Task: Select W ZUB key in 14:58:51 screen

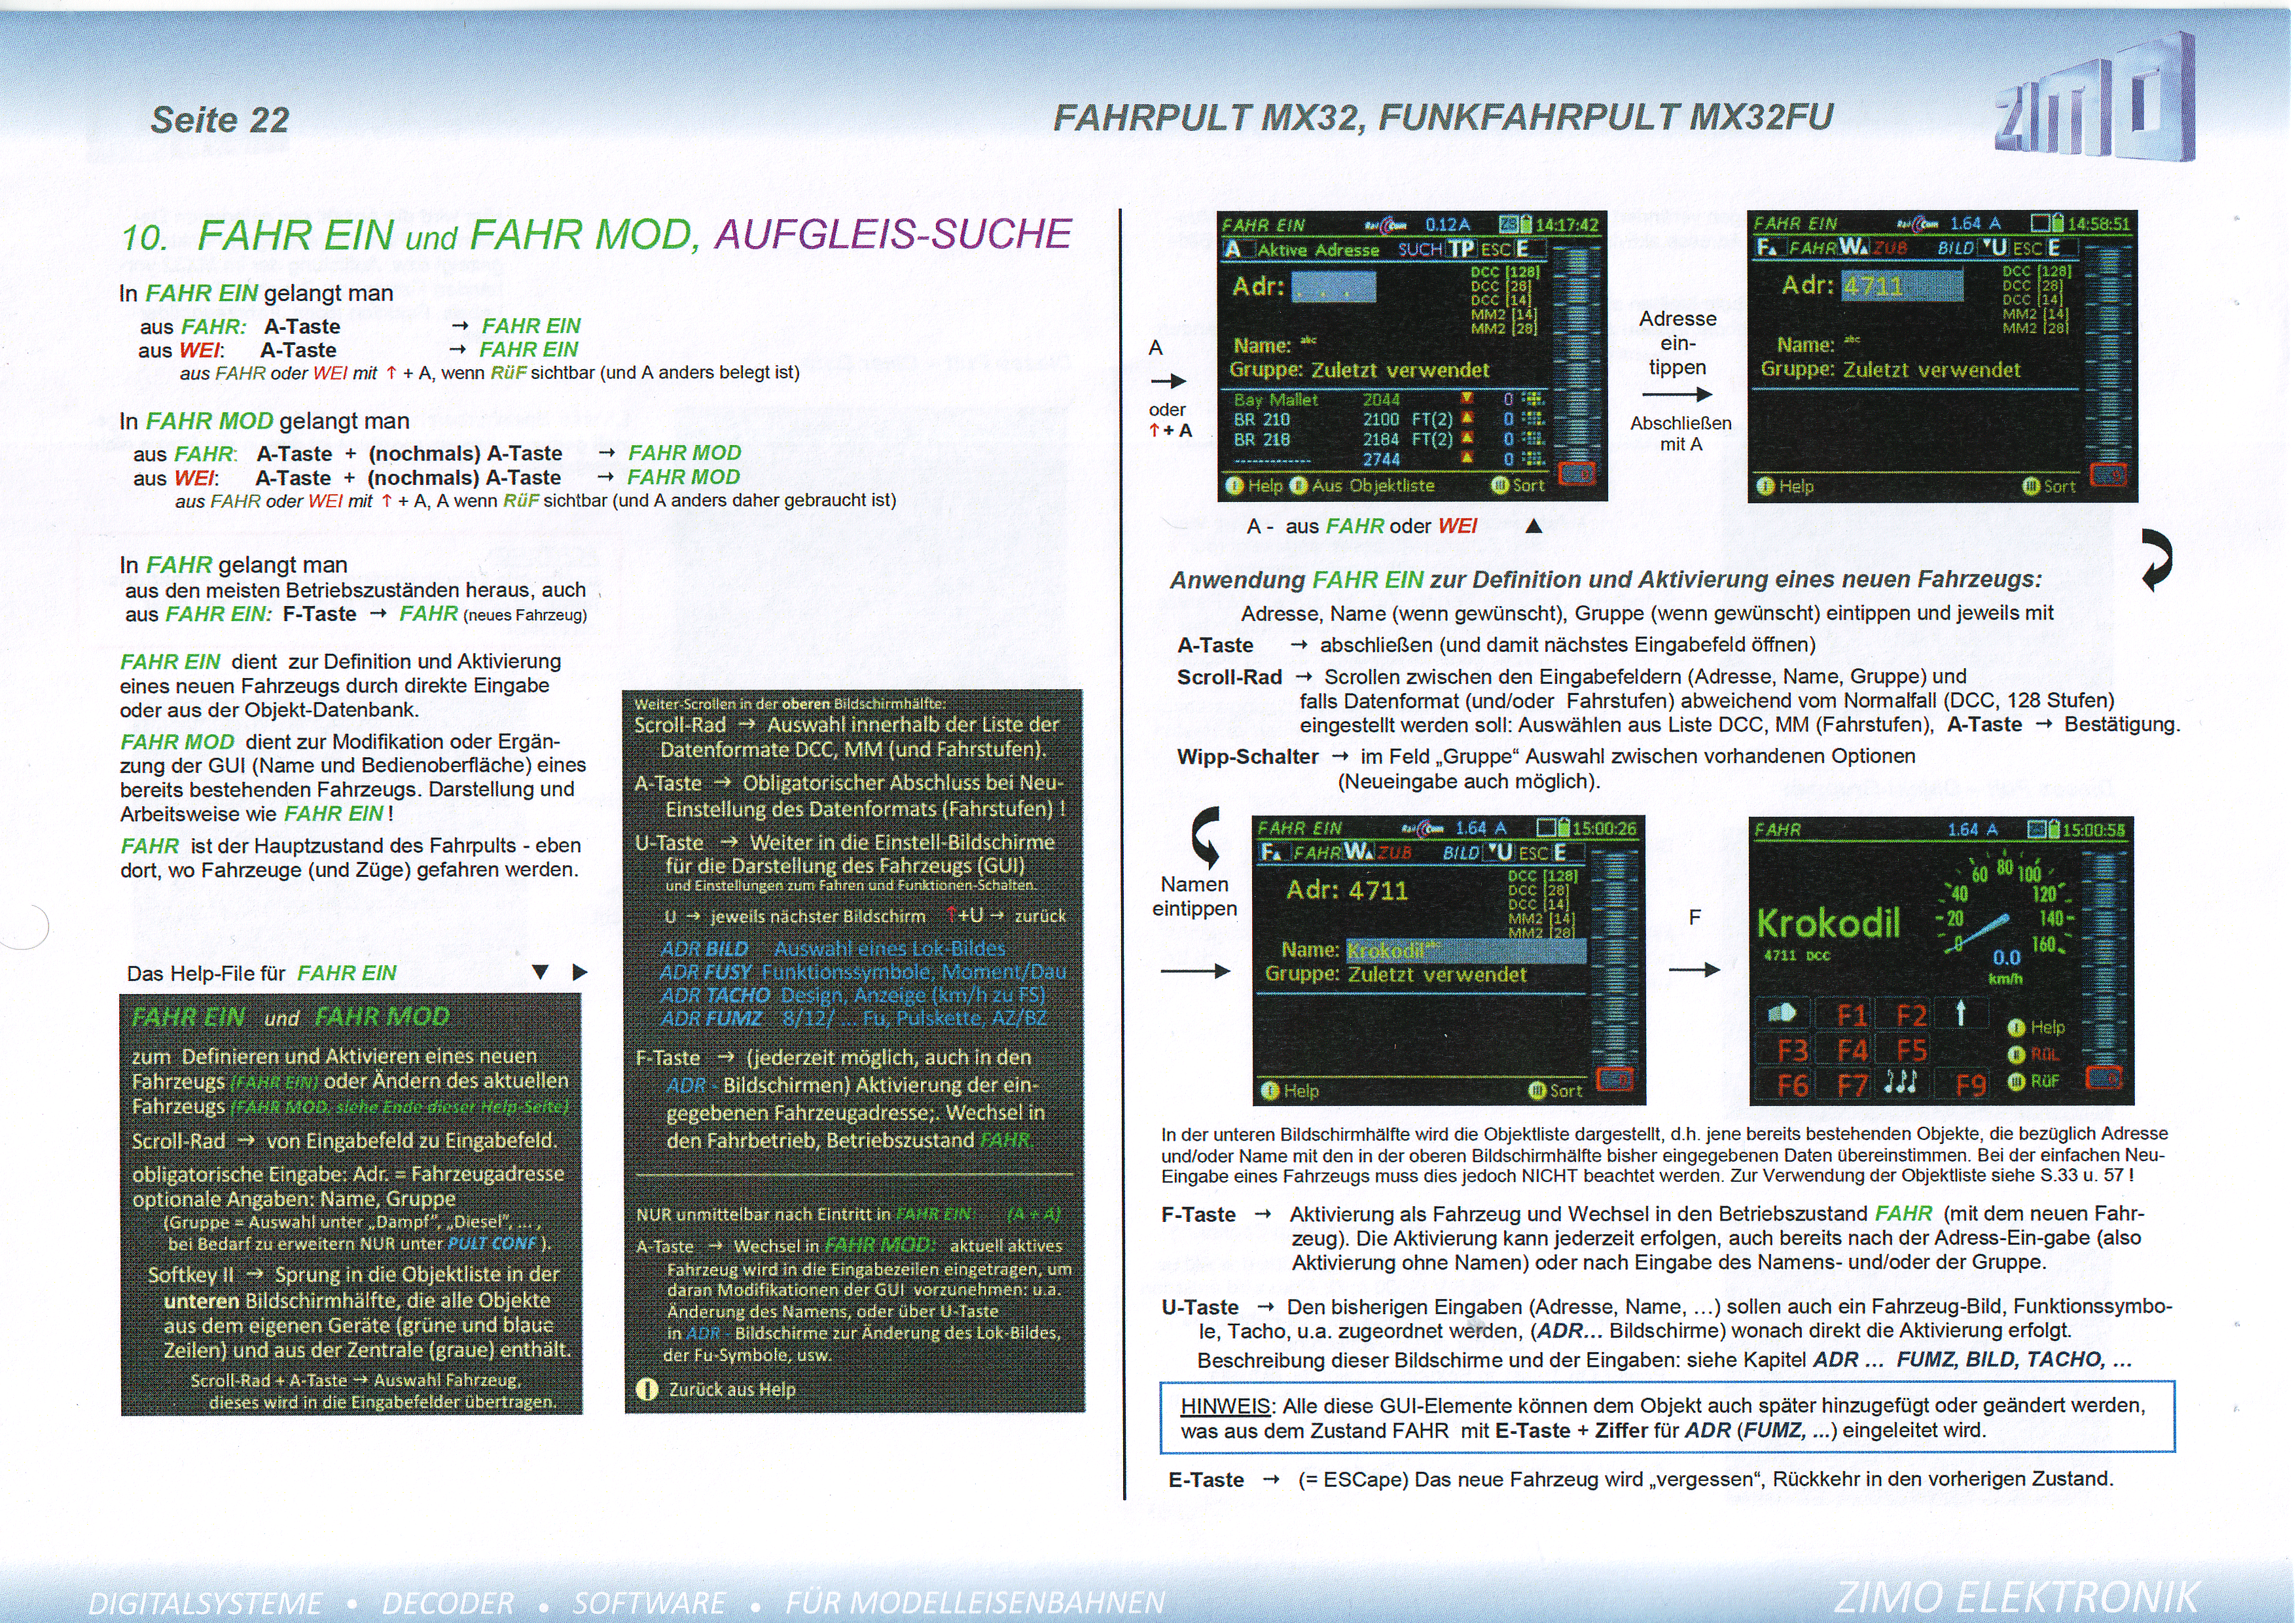Action: tap(1873, 247)
